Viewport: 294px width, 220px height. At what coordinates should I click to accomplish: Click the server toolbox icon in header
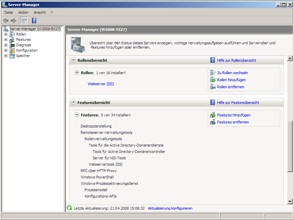(78, 45)
